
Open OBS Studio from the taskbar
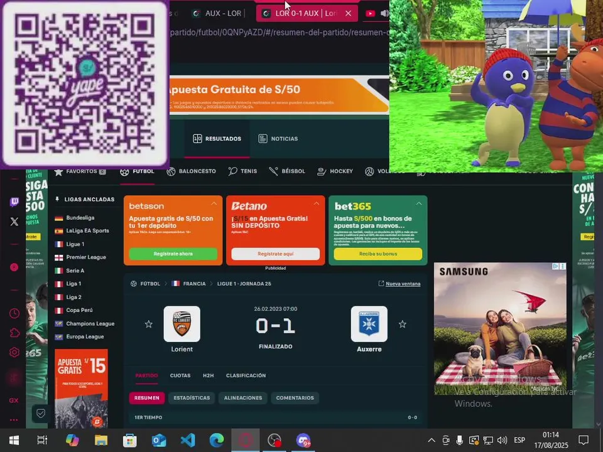[x=274, y=440]
